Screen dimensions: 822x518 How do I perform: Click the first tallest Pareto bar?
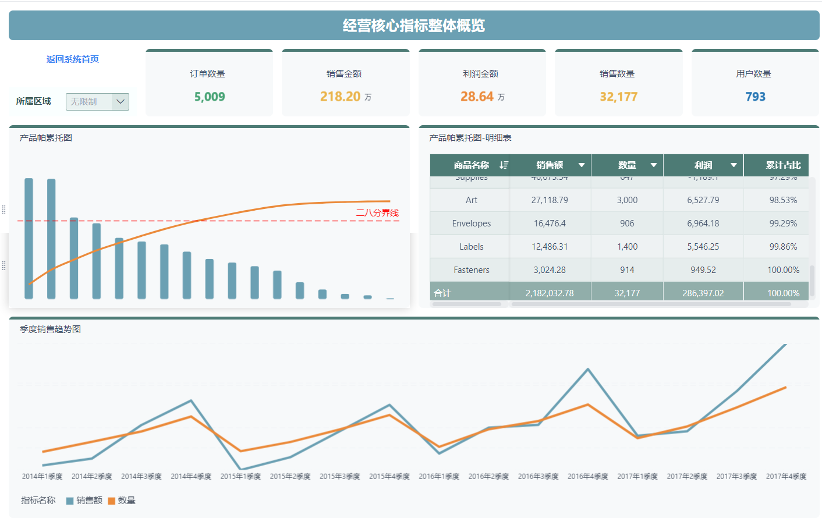pos(29,239)
